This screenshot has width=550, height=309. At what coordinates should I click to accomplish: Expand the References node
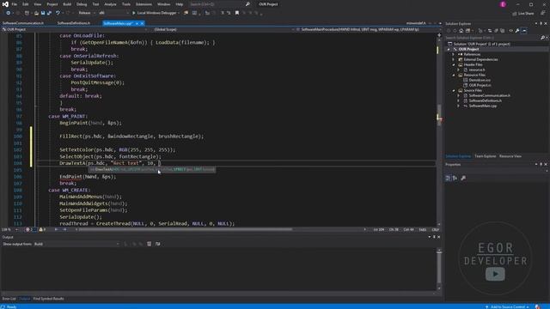pyautogui.click(x=454, y=54)
